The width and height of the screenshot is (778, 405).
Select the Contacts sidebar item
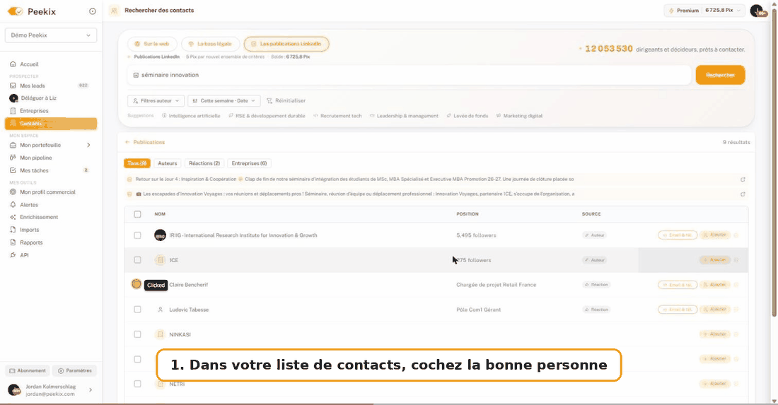tap(51, 124)
